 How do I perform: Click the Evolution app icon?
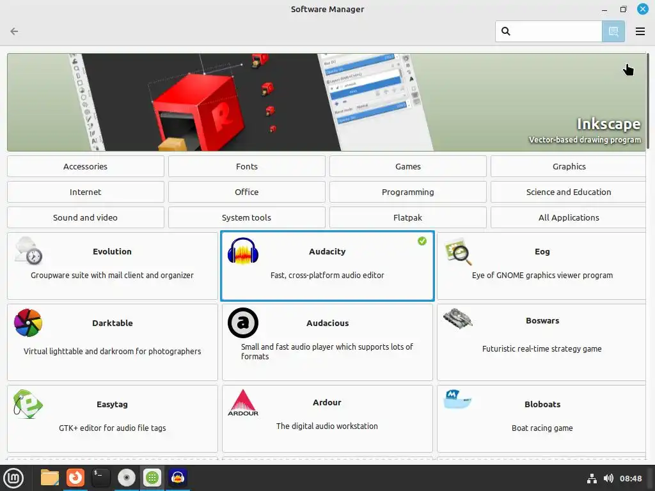[x=28, y=251]
